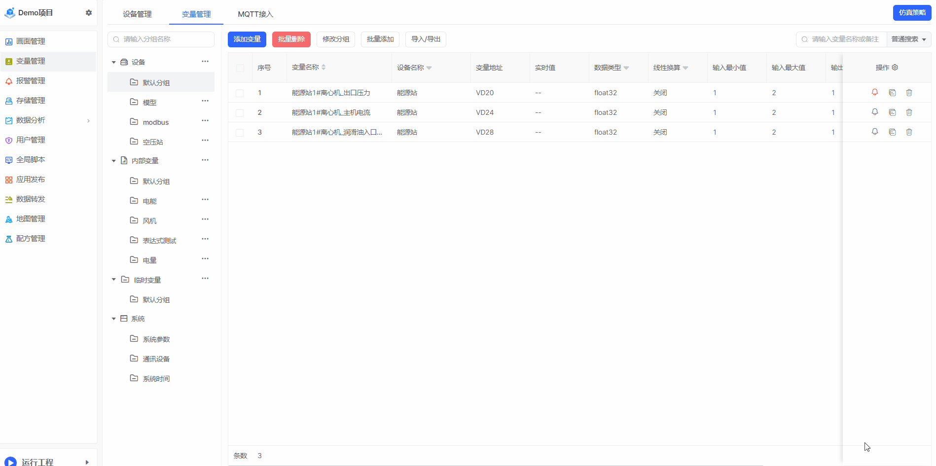Check the checkbox for variable row 1
The width and height of the screenshot is (936, 466).
[240, 93]
